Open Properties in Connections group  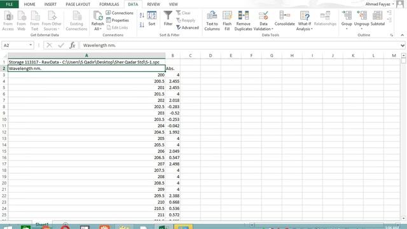click(118, 20)
